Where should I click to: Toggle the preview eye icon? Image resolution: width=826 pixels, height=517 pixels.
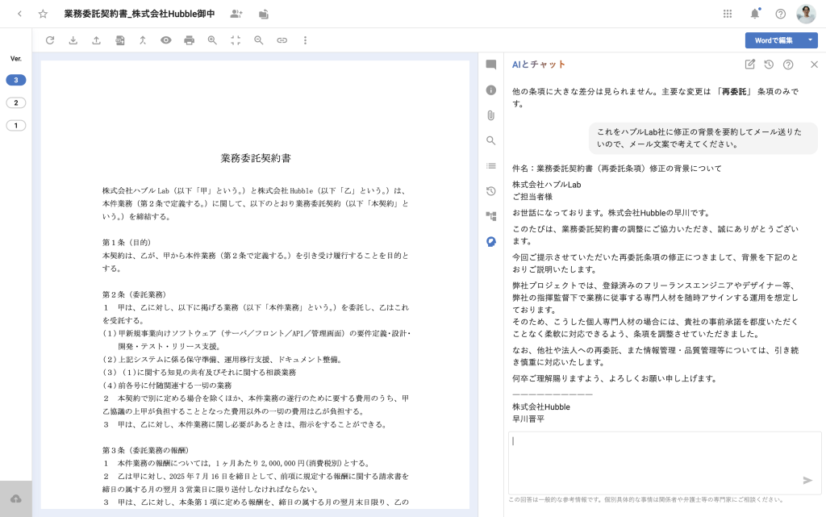coord(166,40)
